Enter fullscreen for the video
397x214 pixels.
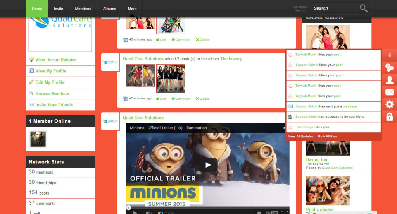pos(285,212)
